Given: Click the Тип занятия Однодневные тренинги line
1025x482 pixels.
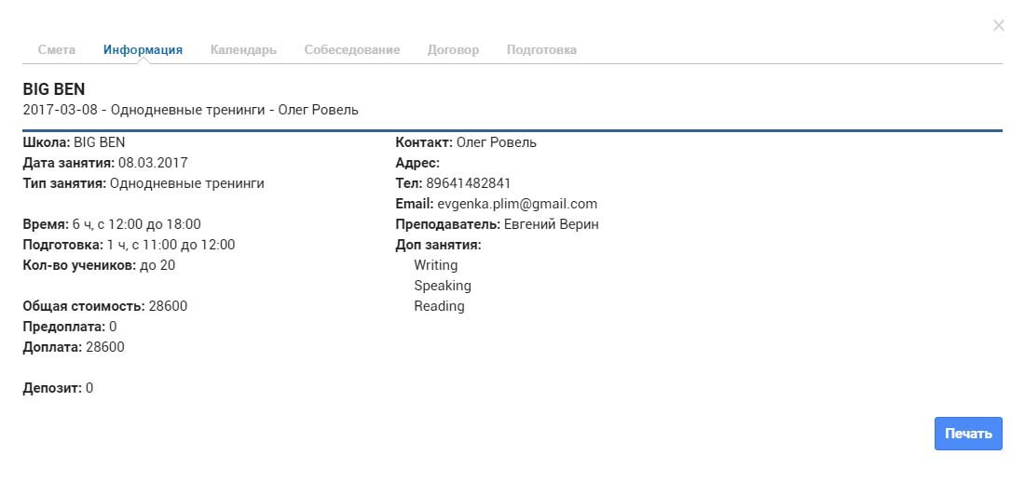Looking at the screenshot, I should [x=143, y=183].
